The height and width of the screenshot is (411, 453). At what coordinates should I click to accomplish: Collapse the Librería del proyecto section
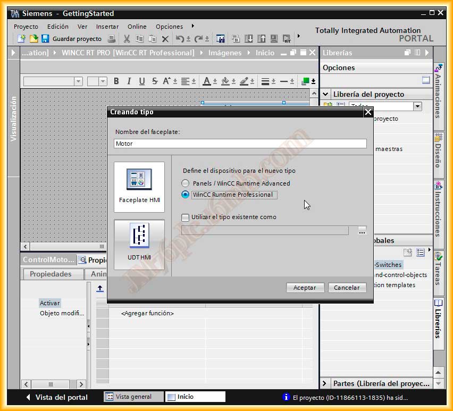pyautogui.click(x=325, y=94)
